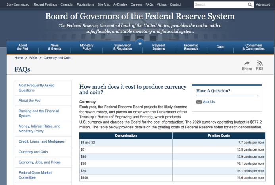Open Most Frequently Asked Questions sidebar link
275x185 pixels.
point(37,88)
